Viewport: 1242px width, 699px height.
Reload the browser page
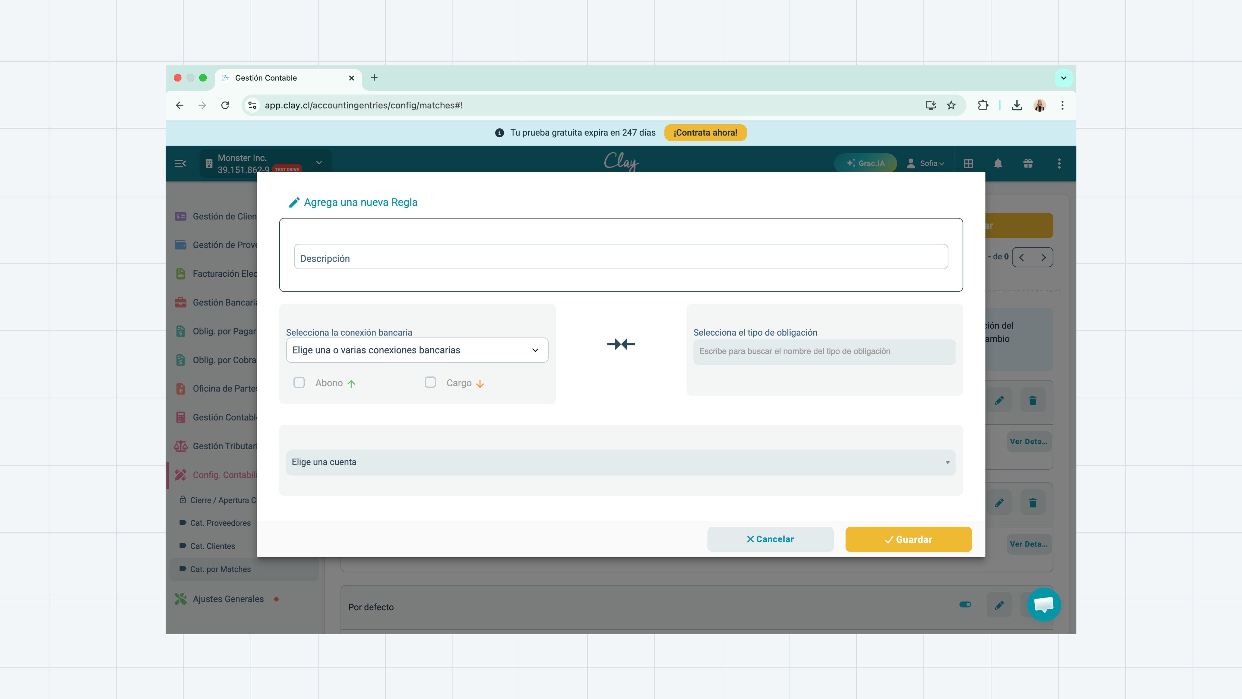click(x=225, y=105)
